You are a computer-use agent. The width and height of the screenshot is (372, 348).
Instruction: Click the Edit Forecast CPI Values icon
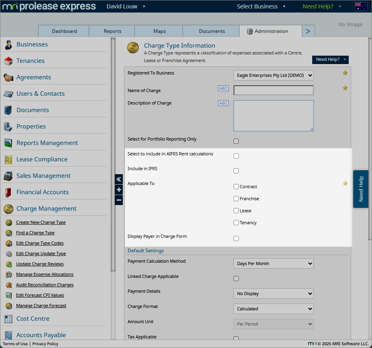[x=9, y=296]
